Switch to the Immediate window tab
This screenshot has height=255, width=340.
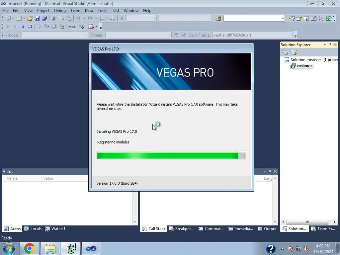click(x=240, y=229)
